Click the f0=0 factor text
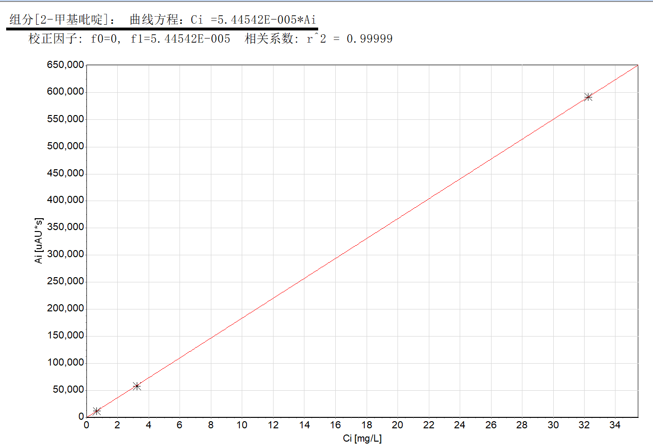 pos(106,39)
